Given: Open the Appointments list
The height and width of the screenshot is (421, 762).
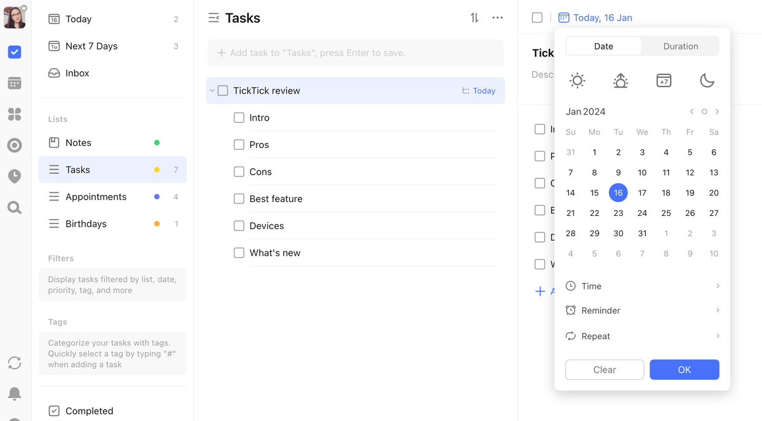Looking at the screenshot, I should [96, 197].
